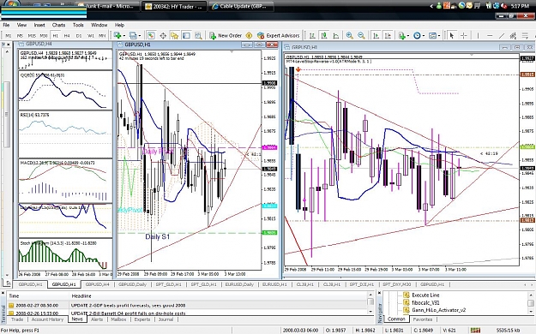Open the Favorites tab in Navigator
Viewport: 536px width, 334px height.
click(x=423, y=319)
